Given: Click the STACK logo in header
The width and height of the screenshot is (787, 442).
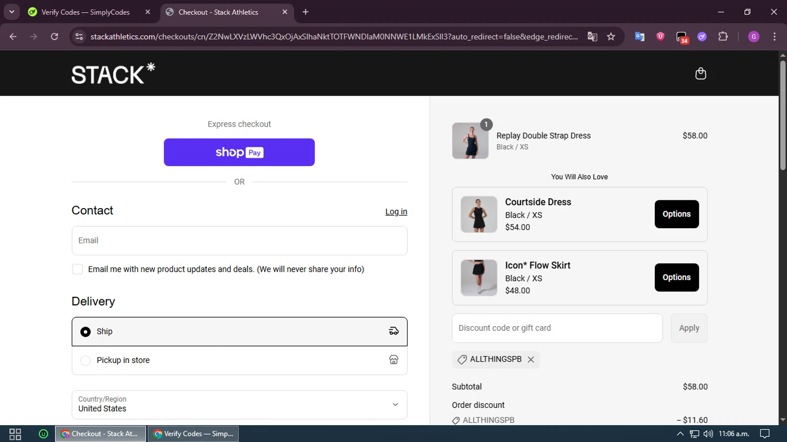Looking at the screenshot, I should [x=113, y=73].
